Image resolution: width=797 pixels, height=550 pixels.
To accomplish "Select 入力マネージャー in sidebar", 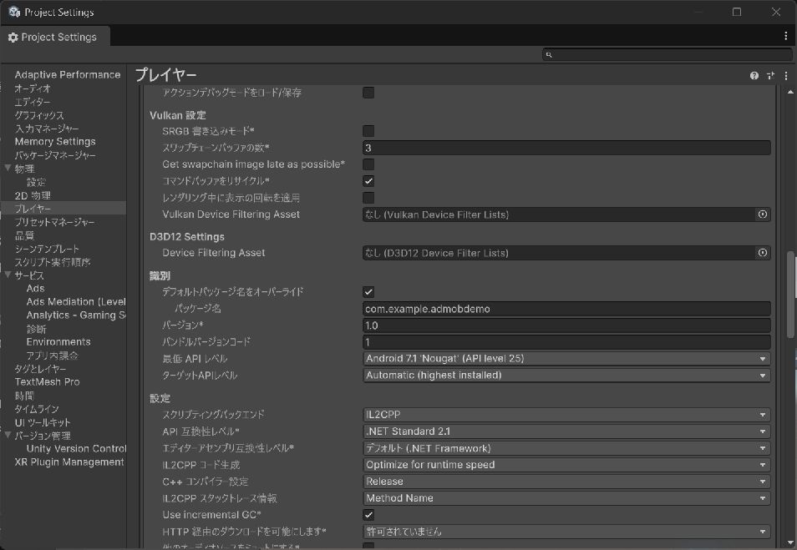I will [47, 129].
